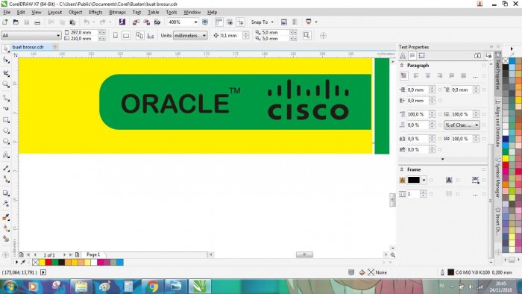Select right paragraph alignment
522x294 pixels.
[439, 76]
